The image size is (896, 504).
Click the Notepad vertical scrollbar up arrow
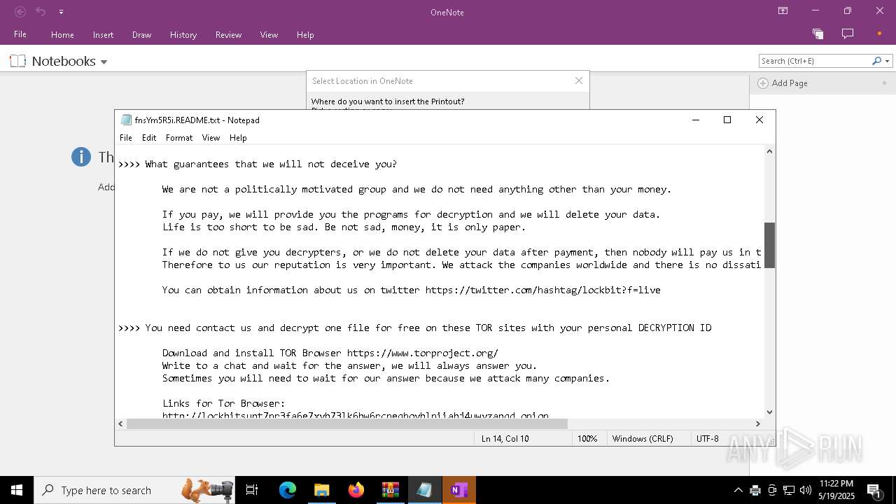pos(769,151)
